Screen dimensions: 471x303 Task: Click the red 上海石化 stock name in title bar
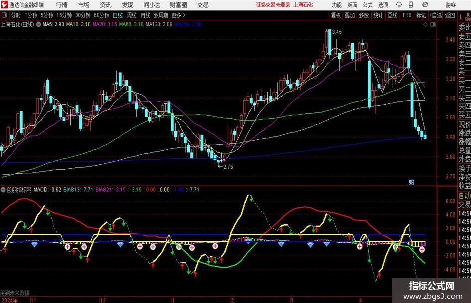(x=303, y=5)
